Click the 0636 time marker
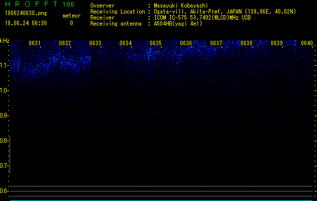This screenshot has height=201, width=317. tap(186, 43)
